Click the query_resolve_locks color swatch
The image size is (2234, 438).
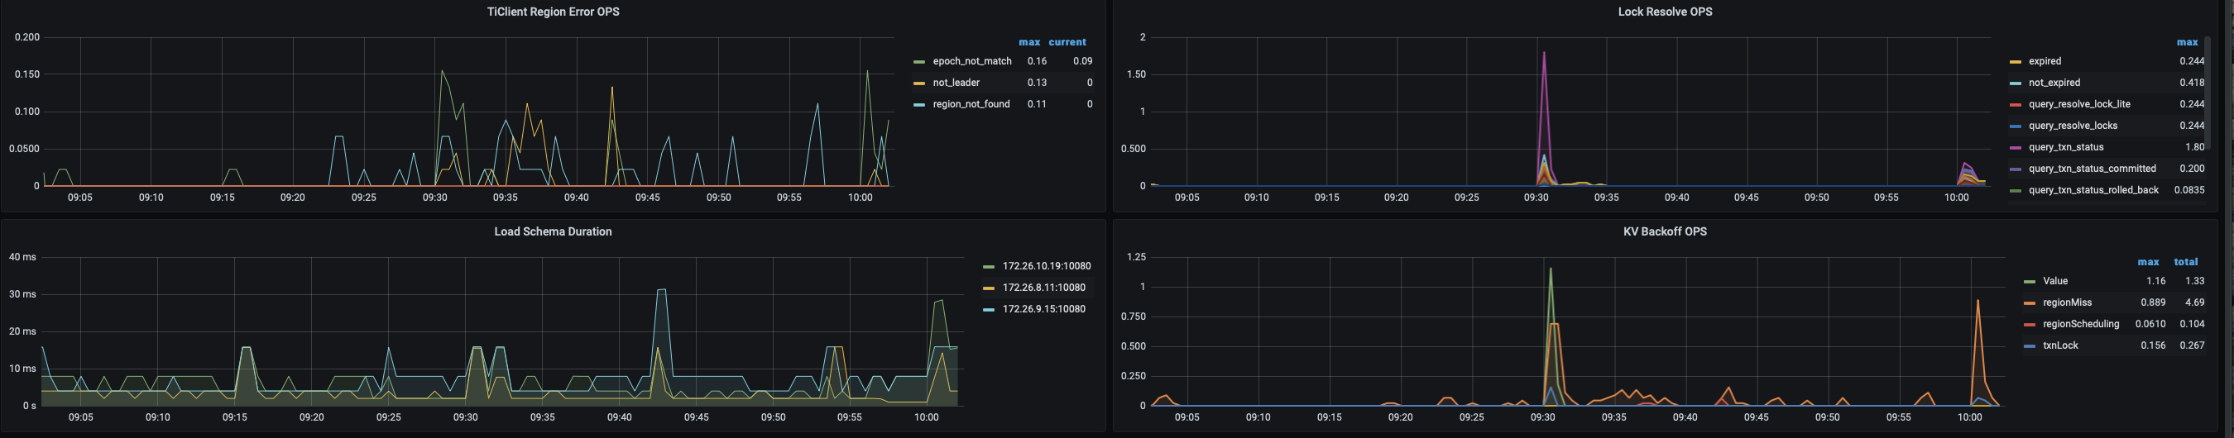tap(2016, 126)
